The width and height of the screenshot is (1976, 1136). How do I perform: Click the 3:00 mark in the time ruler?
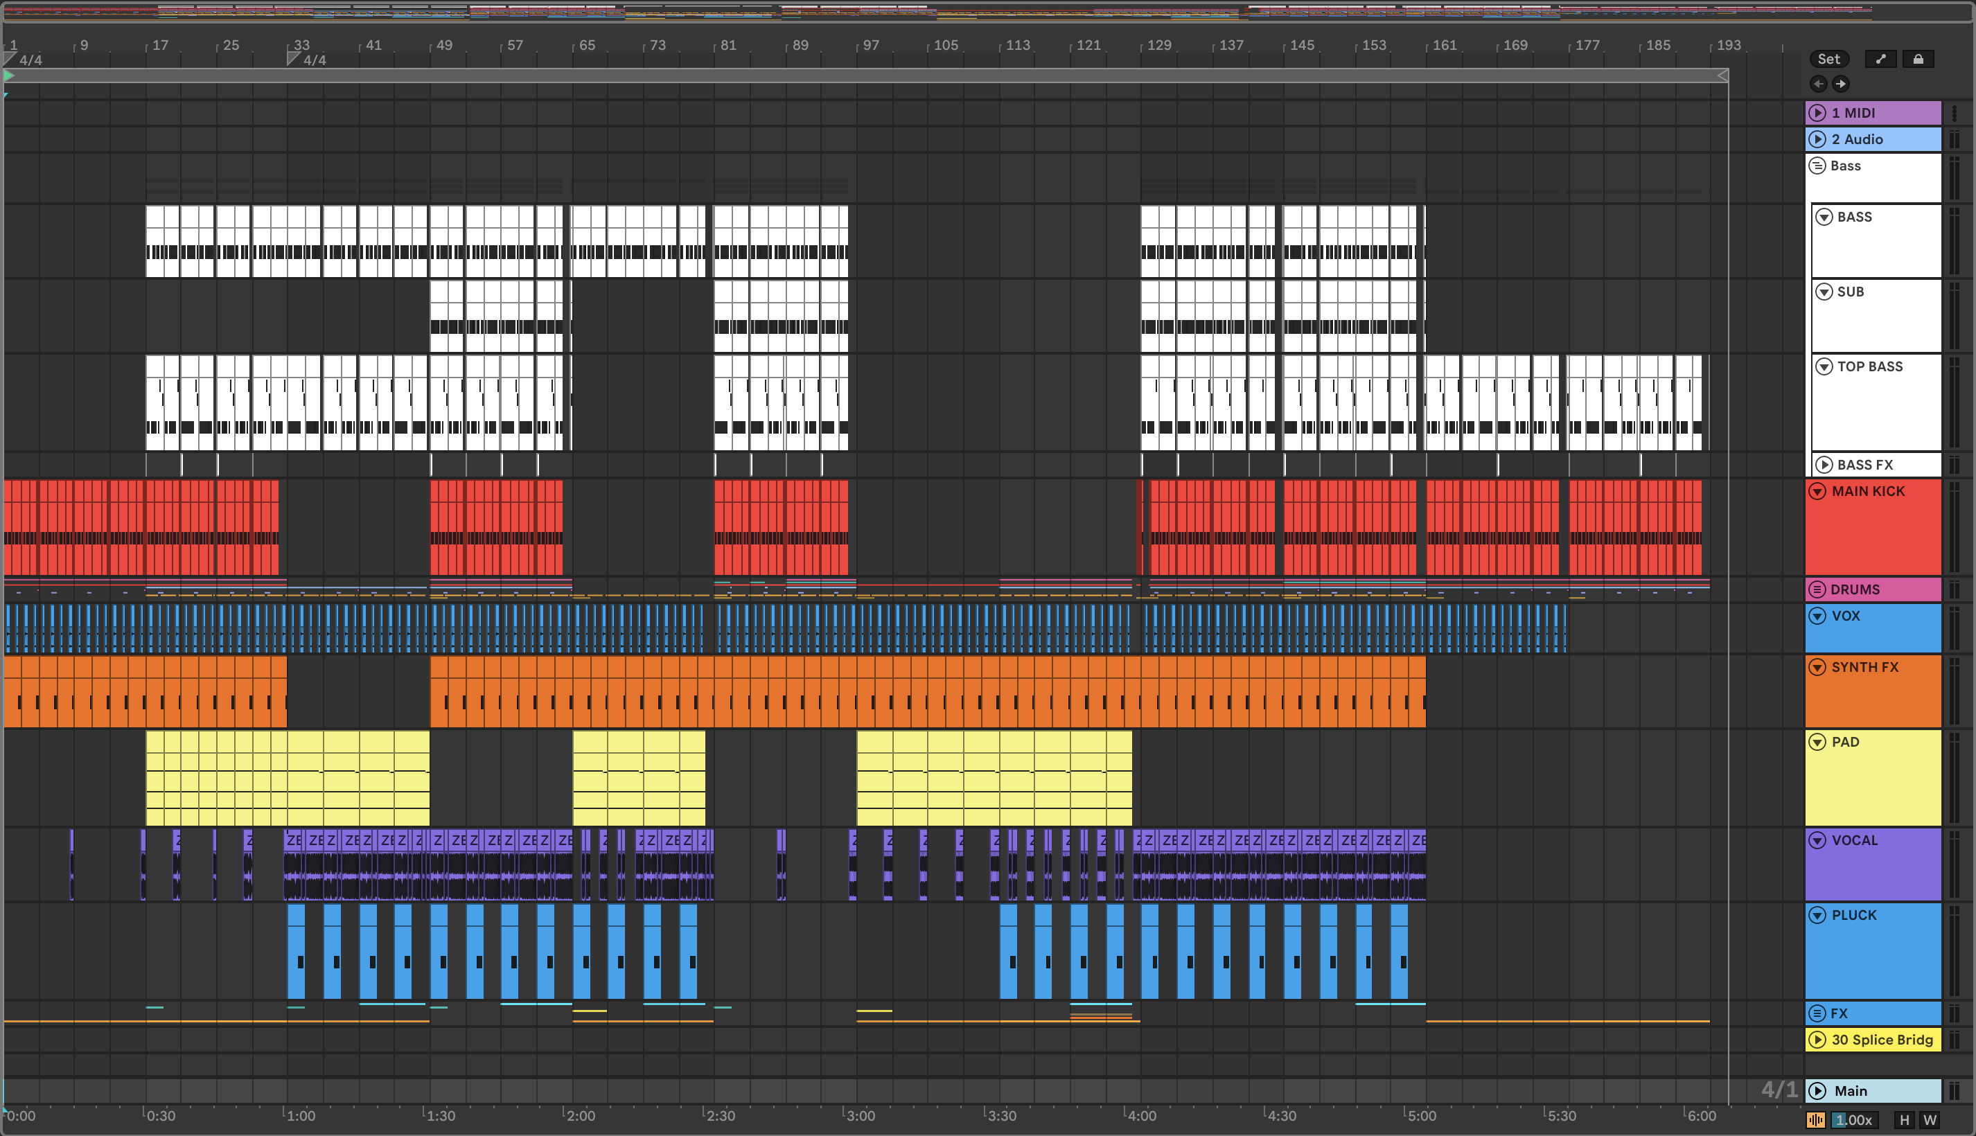pyautogui.click(x=860, y=1117)
